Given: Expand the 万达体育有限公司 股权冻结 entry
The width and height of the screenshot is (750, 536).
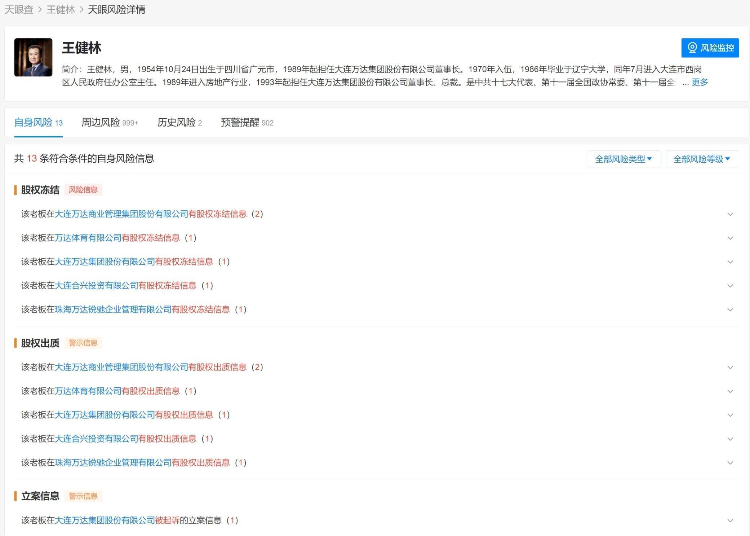Looking at the screenshot, I should coord(731,238).
